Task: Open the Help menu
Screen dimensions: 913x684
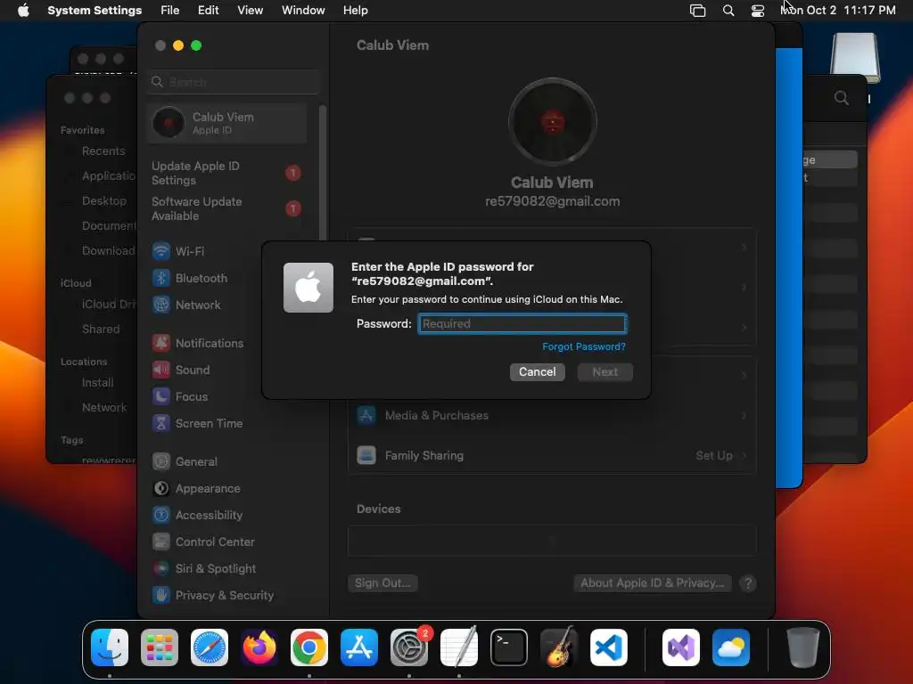Action: tap(355, 10)
